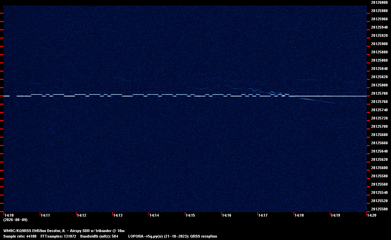391x240 pixels.
Task: Click the 'Bandwidth (mHz): 504' text
Action: 99,236
